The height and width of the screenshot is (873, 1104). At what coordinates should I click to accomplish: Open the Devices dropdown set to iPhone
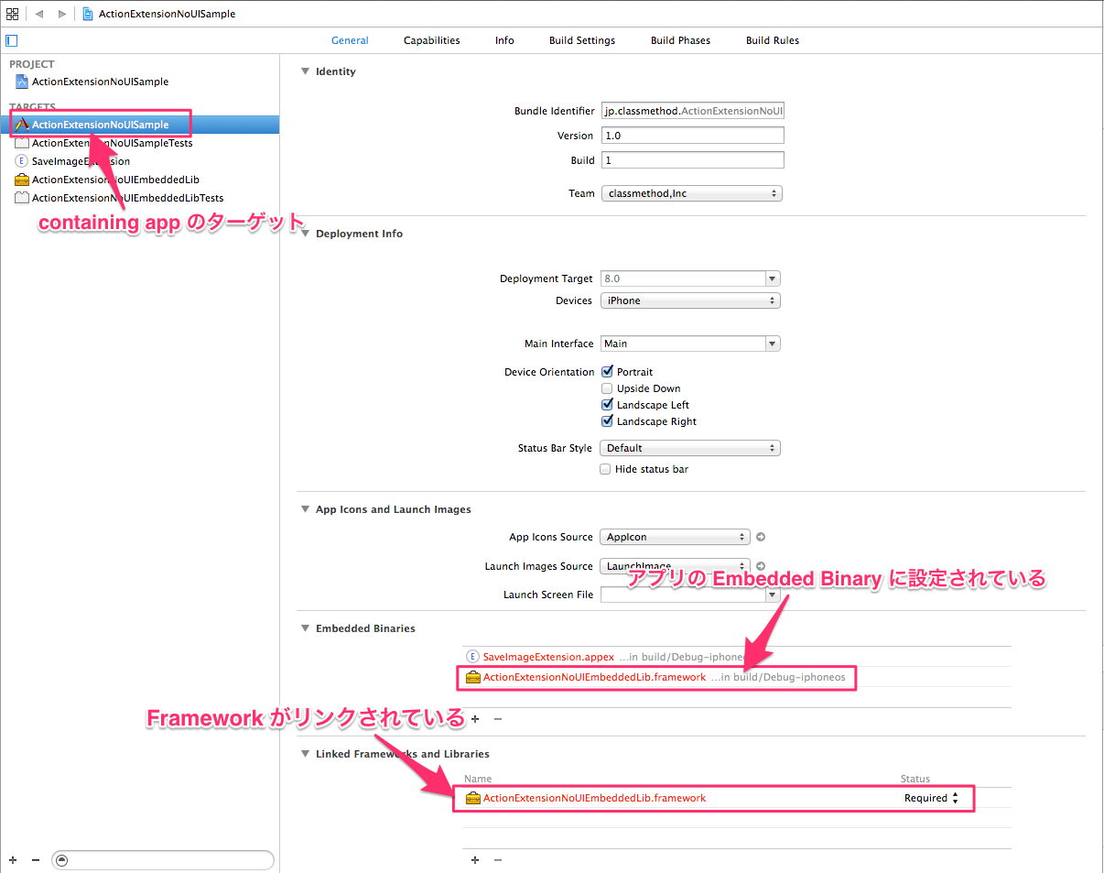pos(689,300)
